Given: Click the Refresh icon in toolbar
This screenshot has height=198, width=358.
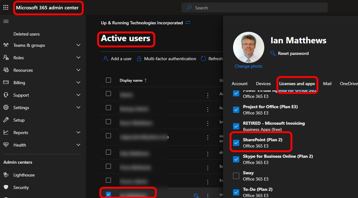Looking at the screenshot, I should click(203, 59).
